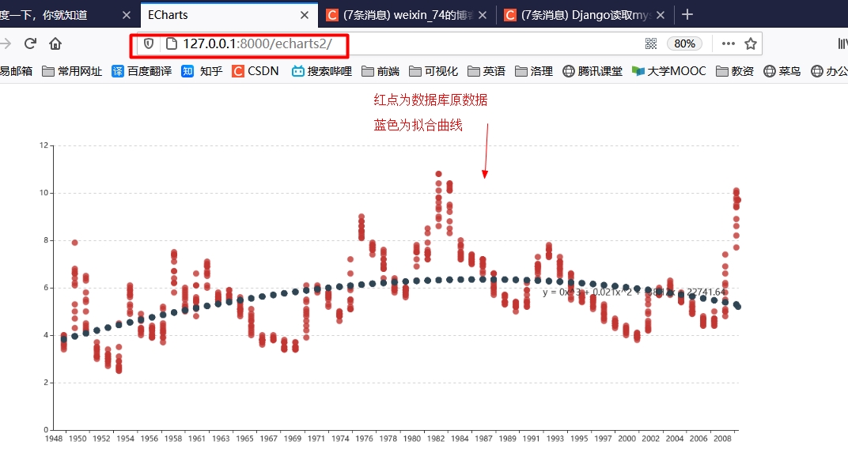Viewport: 848px width, 464px height.
Task: Click the regression equation label on chart
Action: tap(634, 292)
